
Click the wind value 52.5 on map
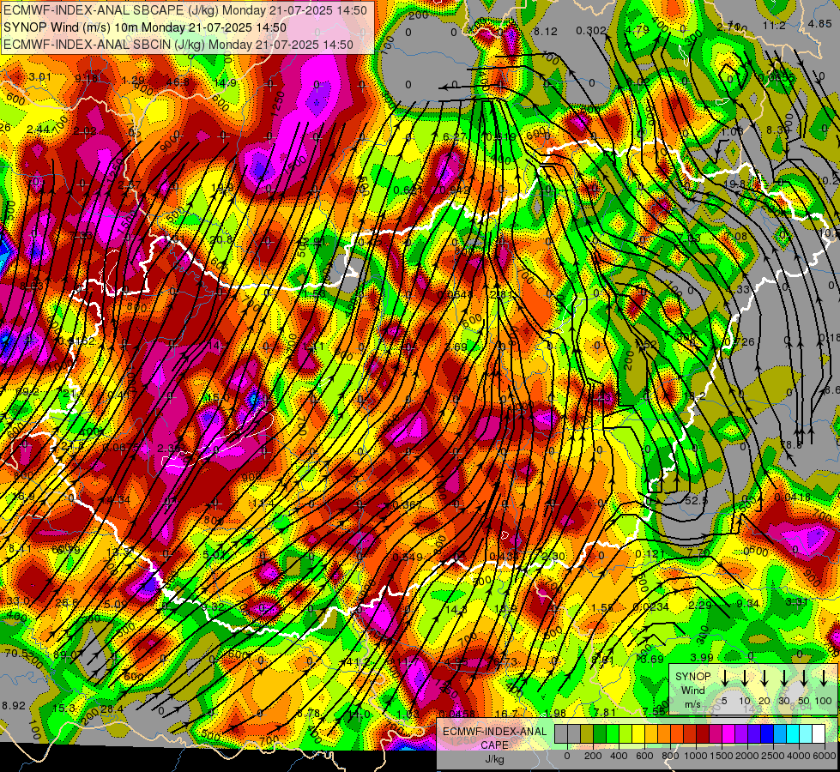click(696, 500)
